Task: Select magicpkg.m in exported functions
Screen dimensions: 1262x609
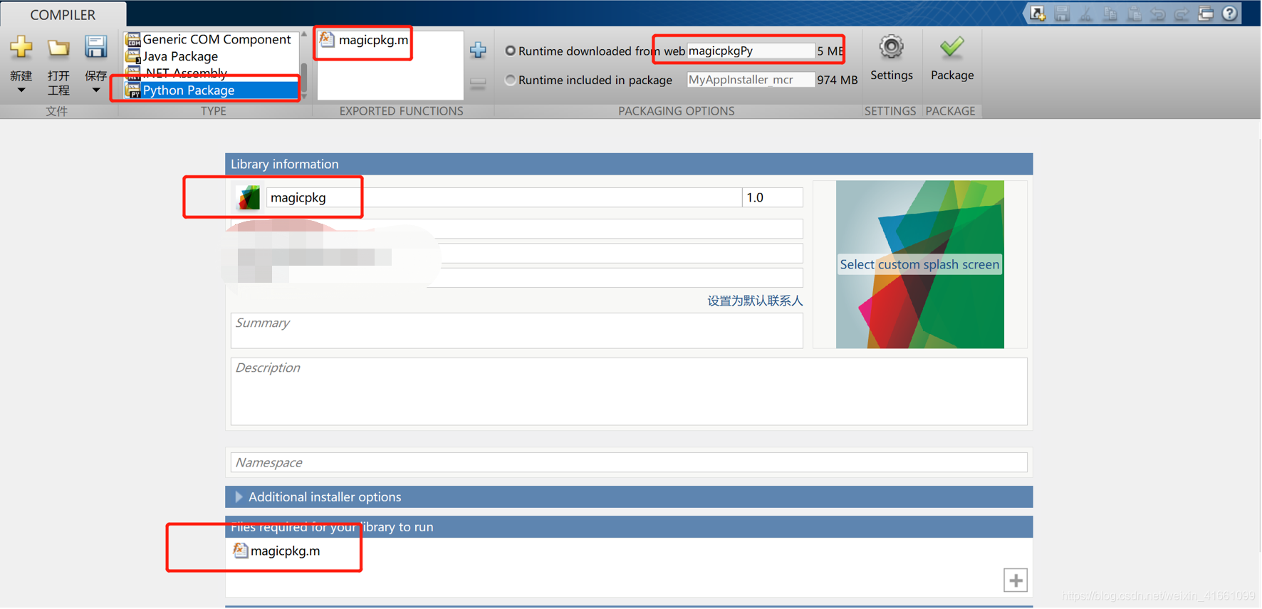Action: point(365,40)
